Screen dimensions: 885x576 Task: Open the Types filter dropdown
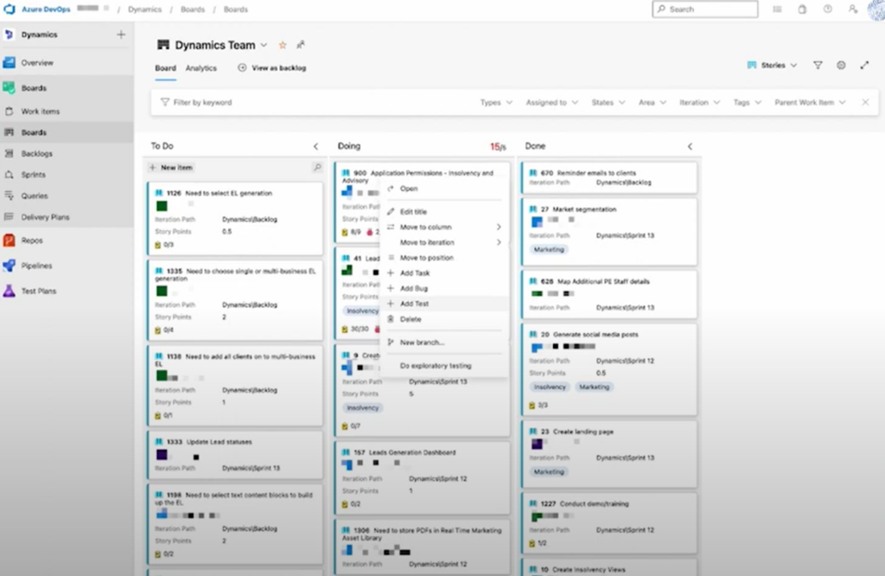[x=496, y=102]
